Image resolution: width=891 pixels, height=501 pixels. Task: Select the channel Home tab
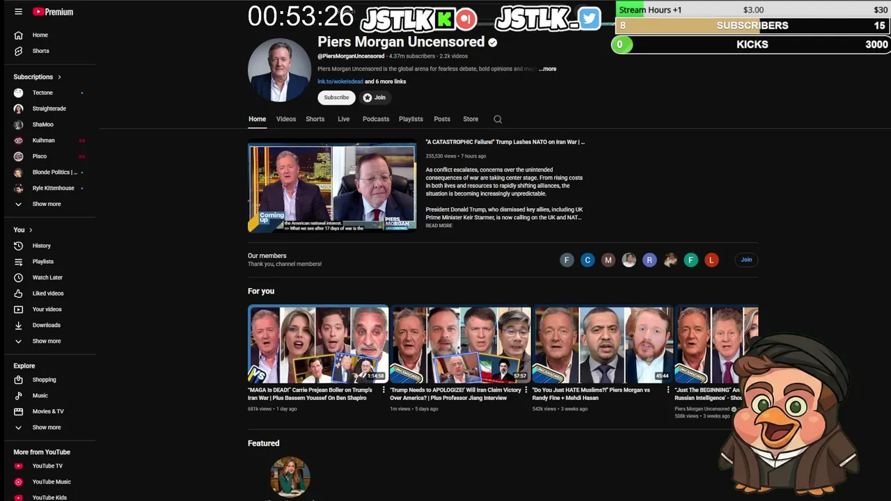[x=258, y=119]
